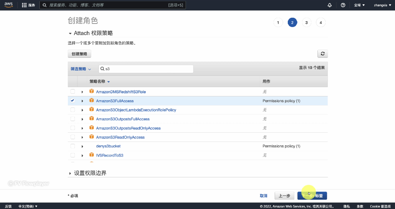This screenshot has height=209, width=395.
Task: Go to wizard step 3
Action: click(x=306, y=22)
